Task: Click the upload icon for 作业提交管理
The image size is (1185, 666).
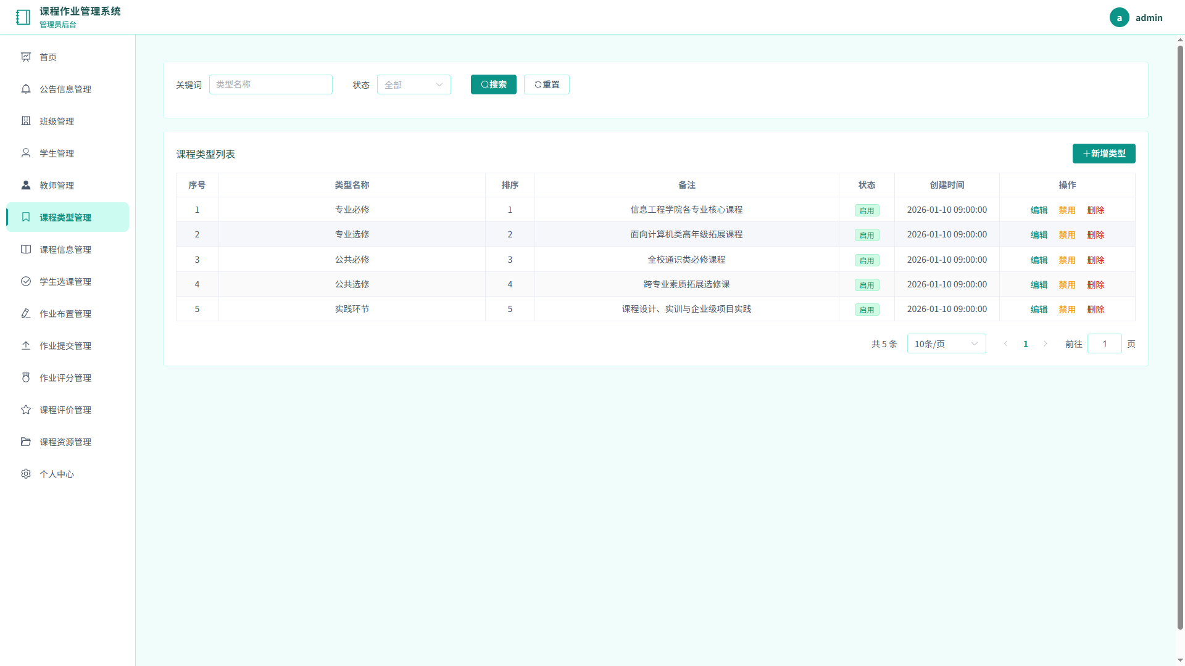Action: [x=26, y=345]
